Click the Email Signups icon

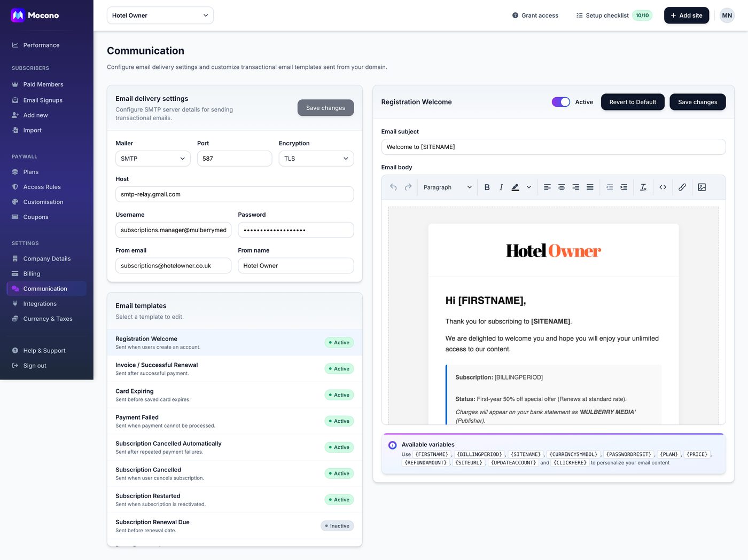point(15,100)
